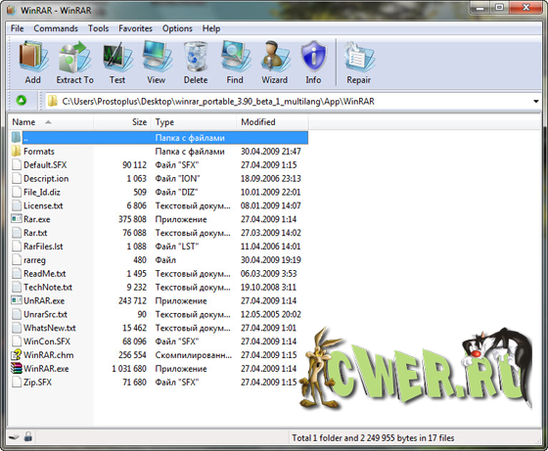Expand the address path dropdown
Viewport: 548px width, 451px height.
pos(536,102)
